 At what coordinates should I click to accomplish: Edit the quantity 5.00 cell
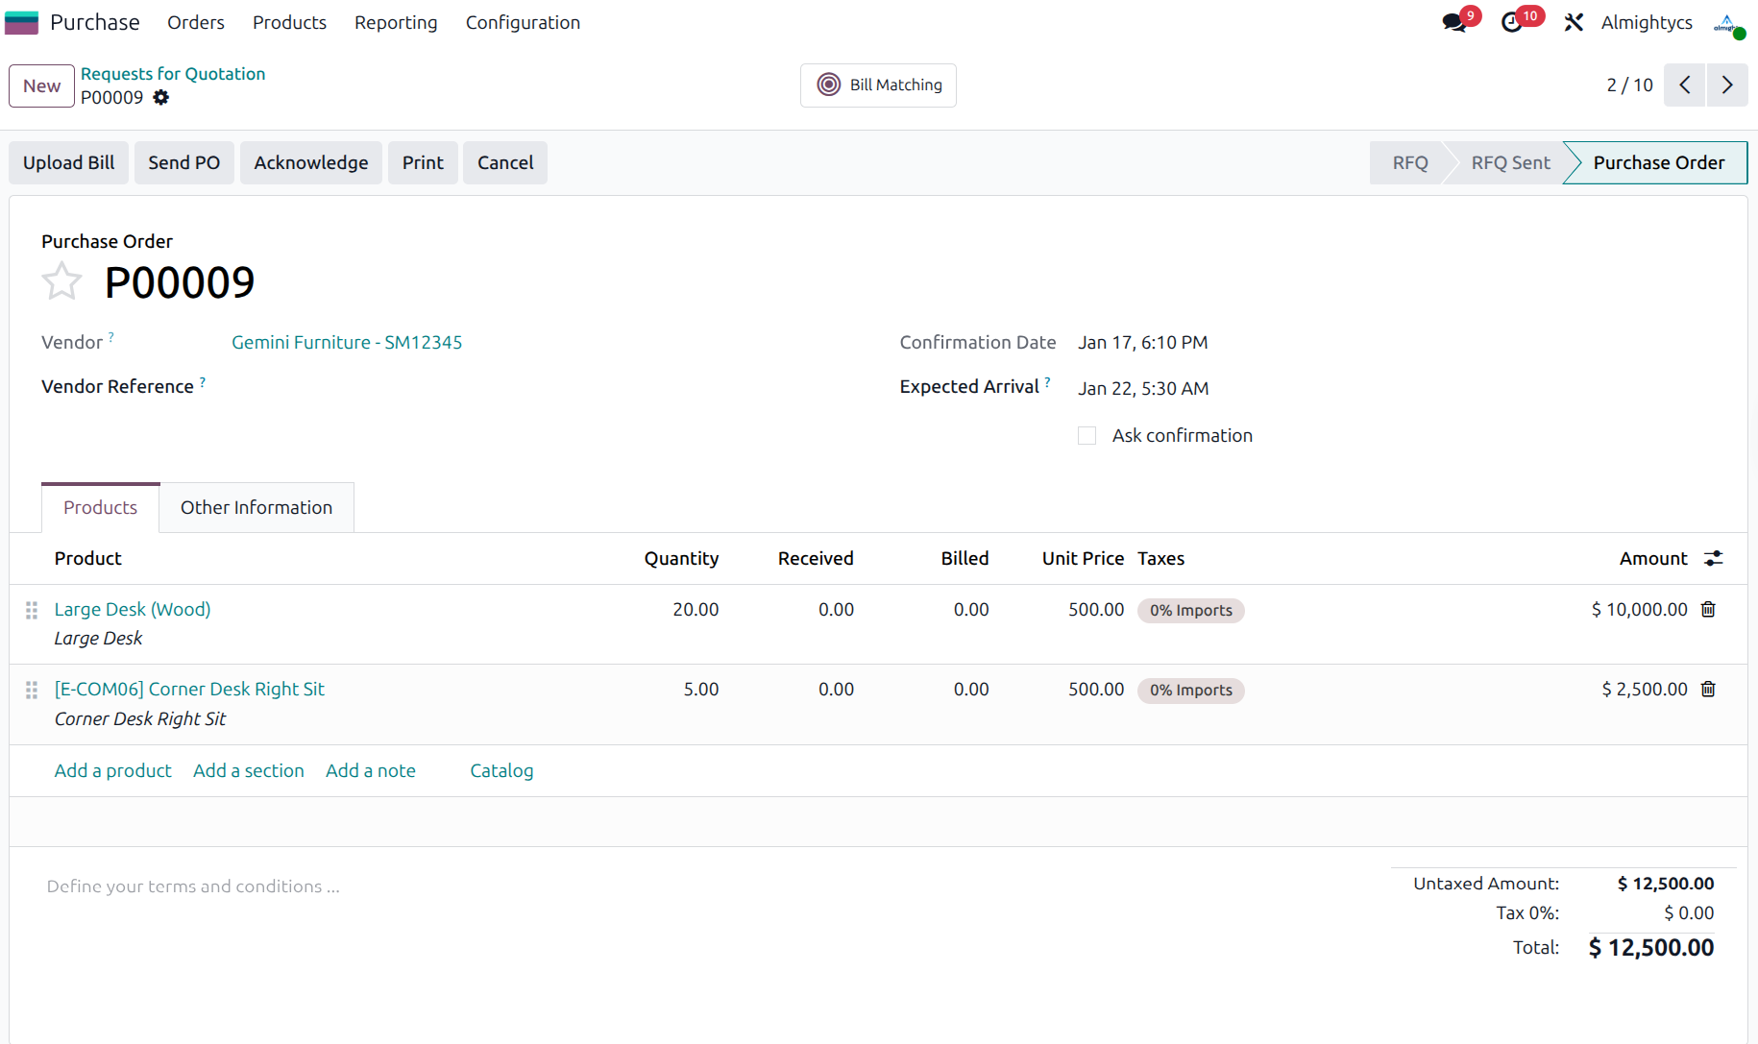point(701,689)
